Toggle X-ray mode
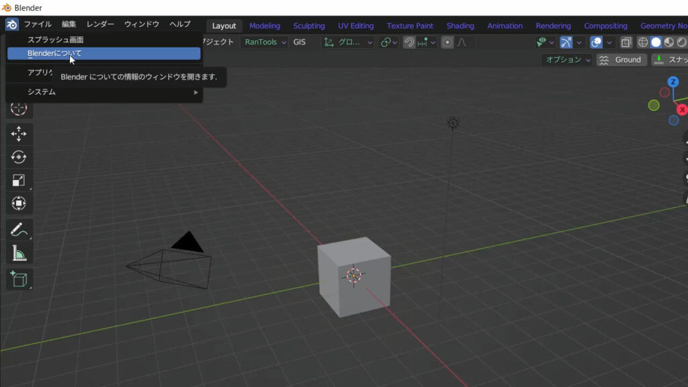This screenshot has height=387, width=688. [626, 42]
